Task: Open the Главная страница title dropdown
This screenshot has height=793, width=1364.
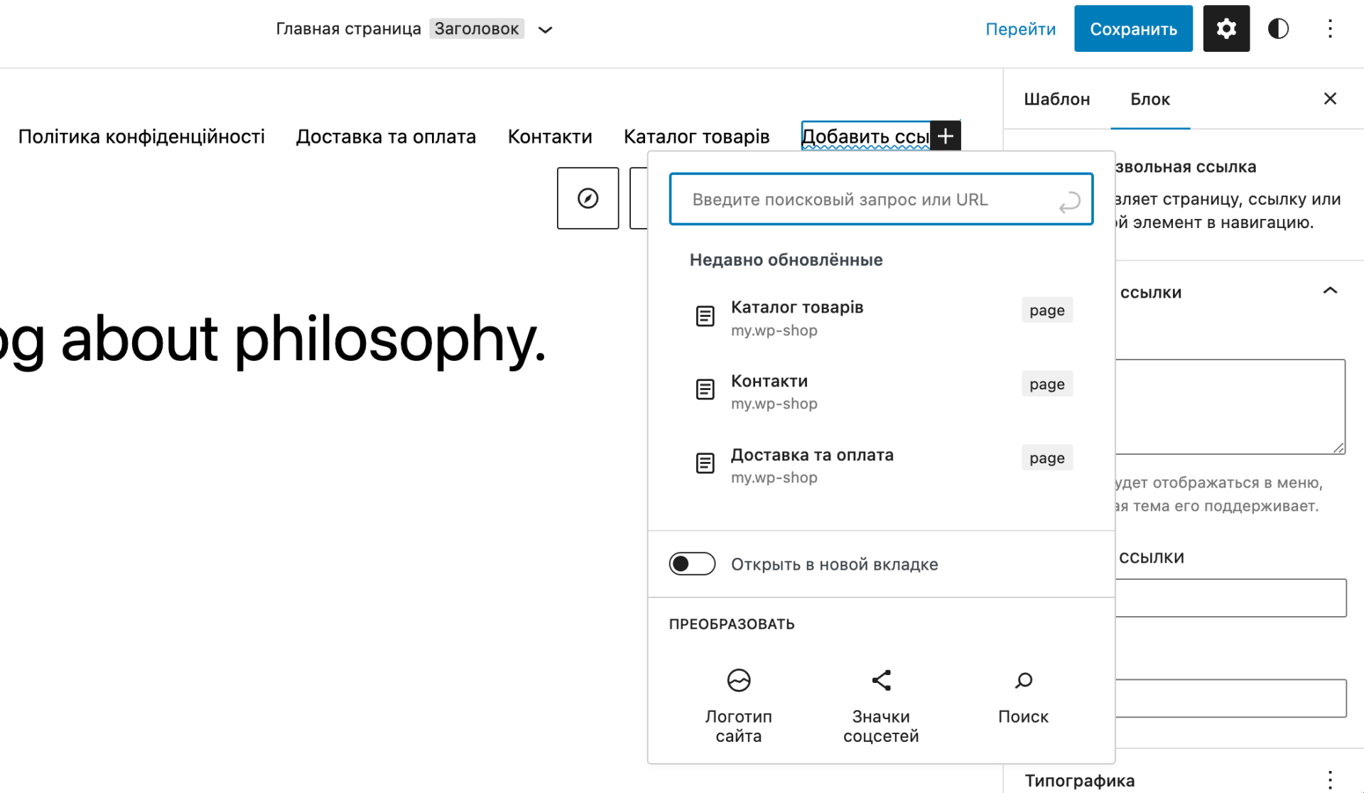Action: coord(544,29)
